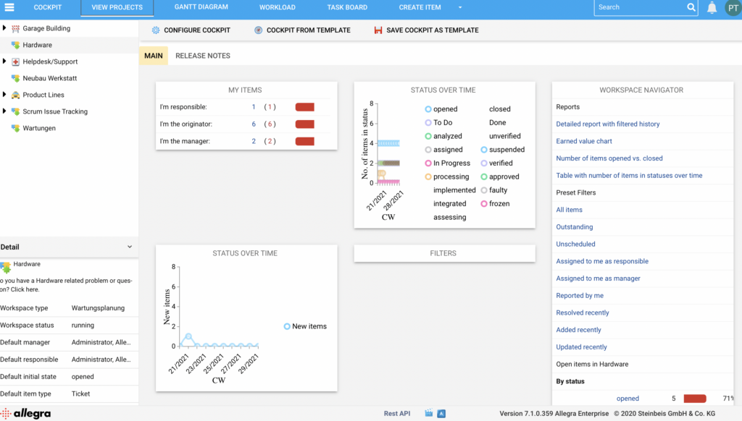Viewport: 742px width, 421px height.
Task: Toggle the 'New items' legend marker
Action: coord(287,326)
